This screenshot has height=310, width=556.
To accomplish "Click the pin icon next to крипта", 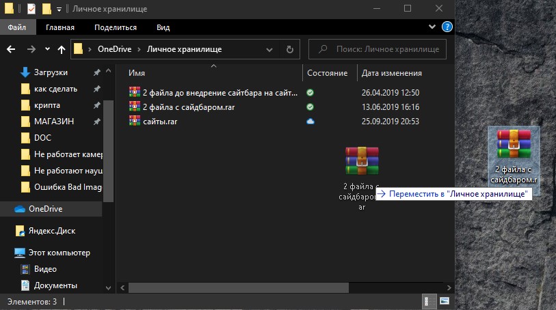I will 97,105.
